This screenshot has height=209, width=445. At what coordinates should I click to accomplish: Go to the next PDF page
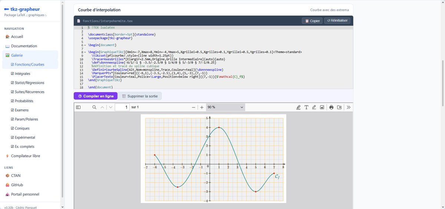point(111,107)
